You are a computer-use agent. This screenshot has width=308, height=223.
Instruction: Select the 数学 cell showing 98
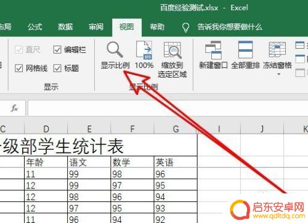pos(132,174)
